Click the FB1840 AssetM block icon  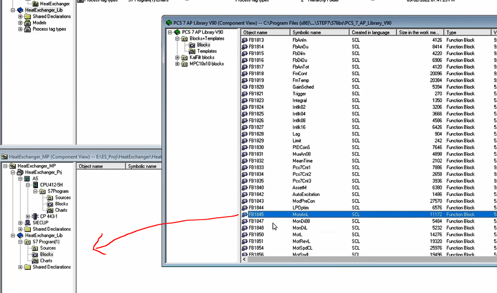245,188
